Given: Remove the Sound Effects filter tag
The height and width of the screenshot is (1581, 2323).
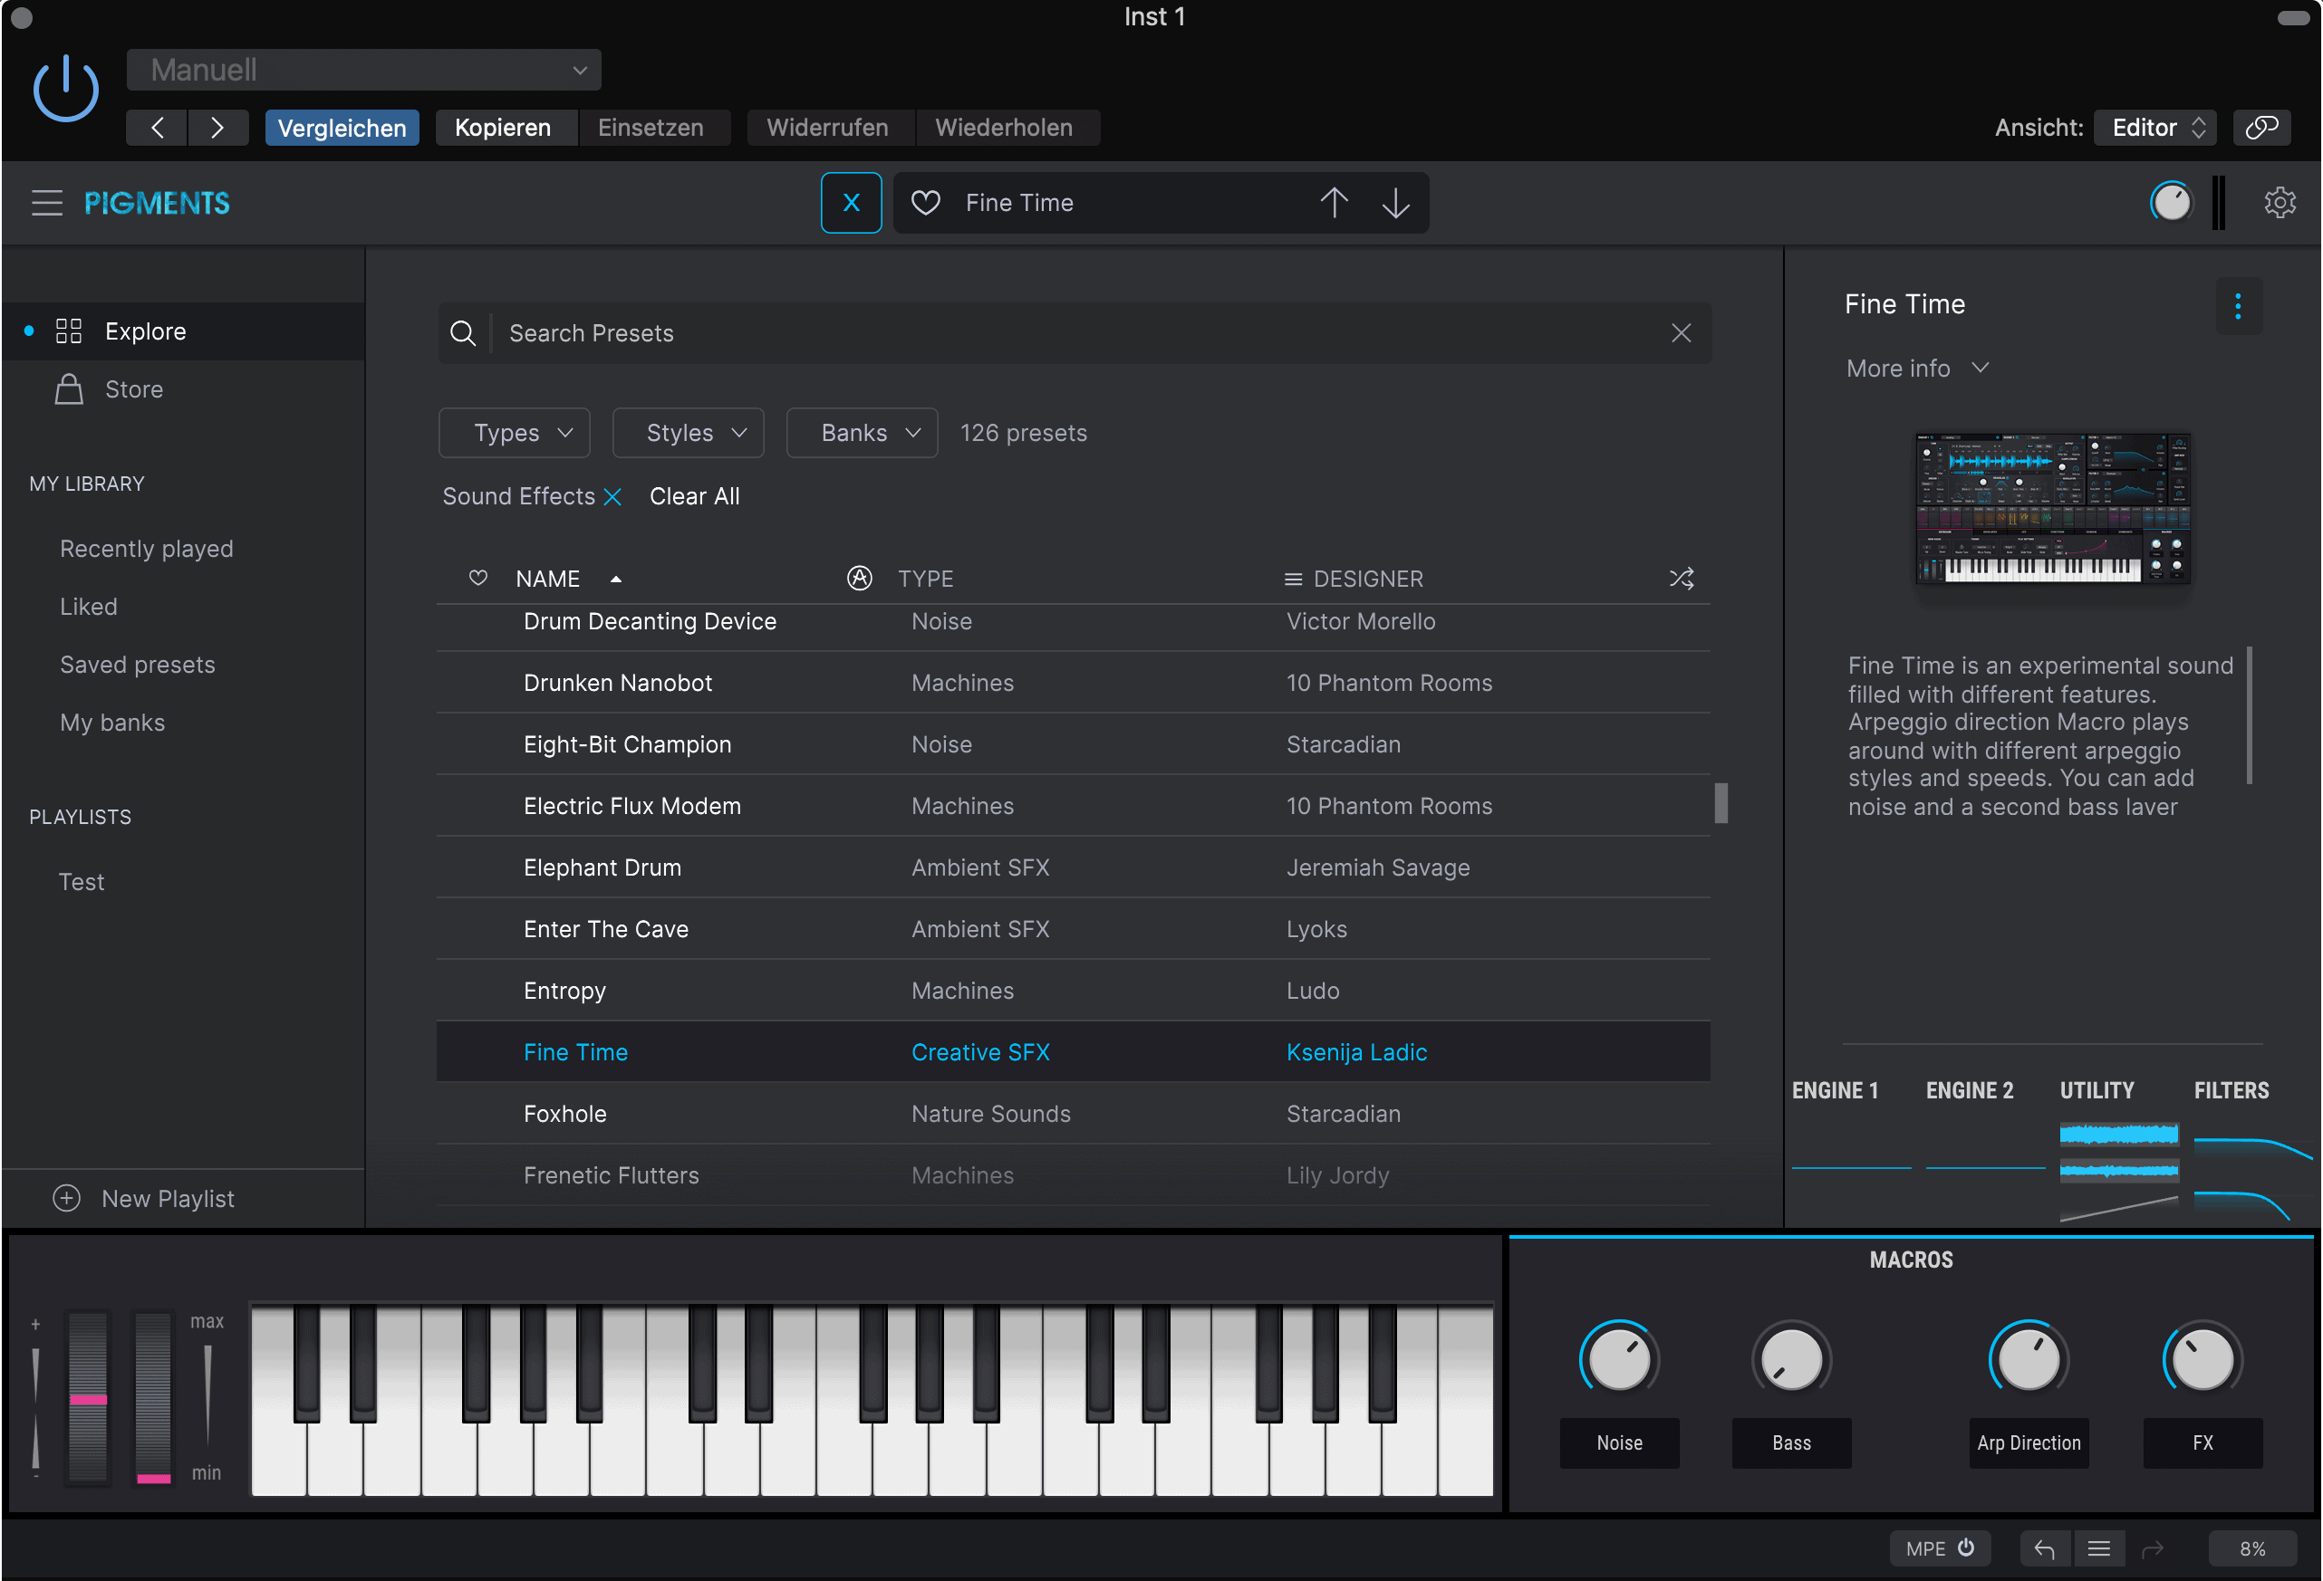Looking at the screenshot, I should coord(612,496).
